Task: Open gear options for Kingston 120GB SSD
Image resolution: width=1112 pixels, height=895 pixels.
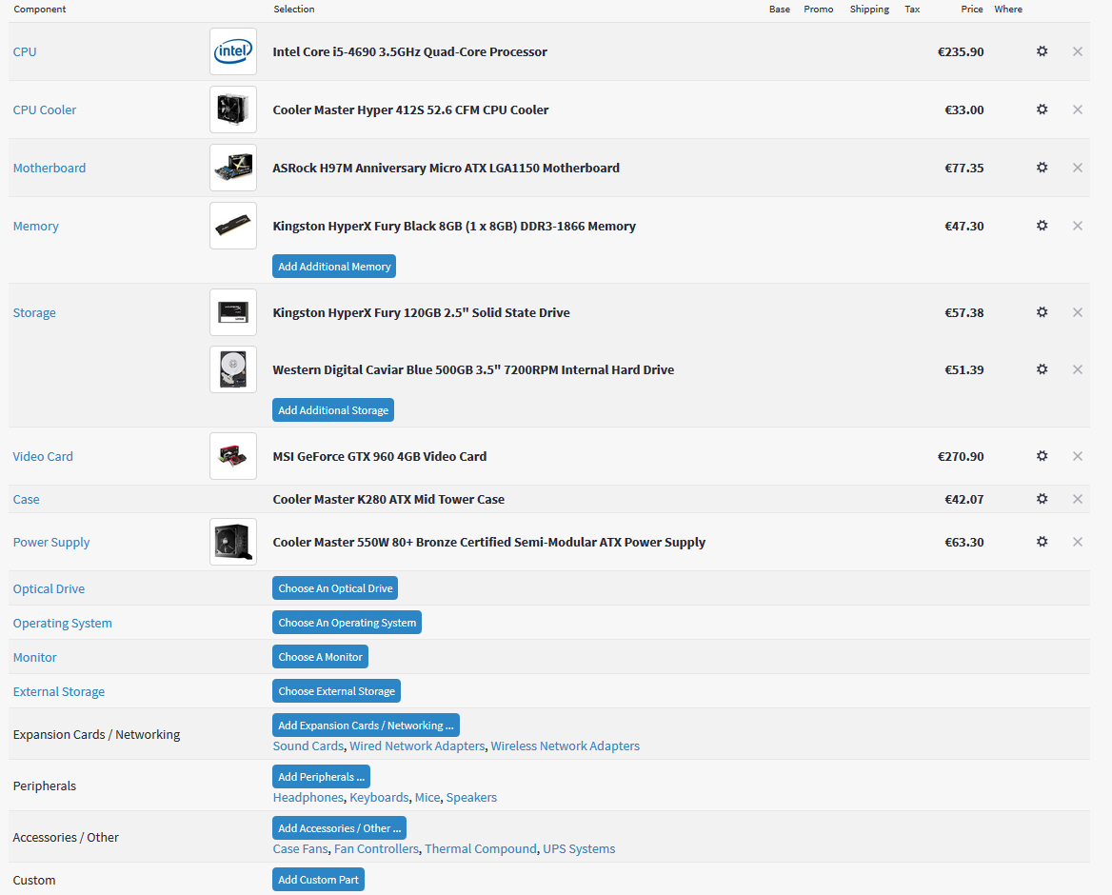Action: click(1042, 312)
